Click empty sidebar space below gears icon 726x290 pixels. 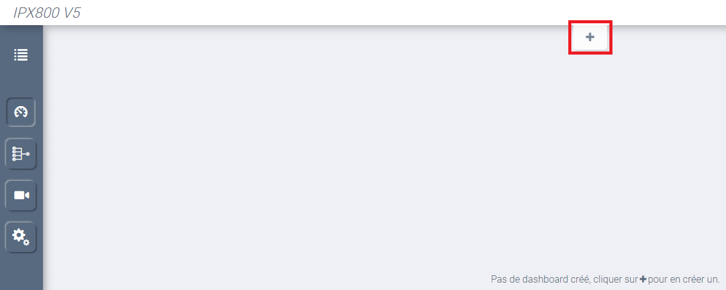click(21, 272)
